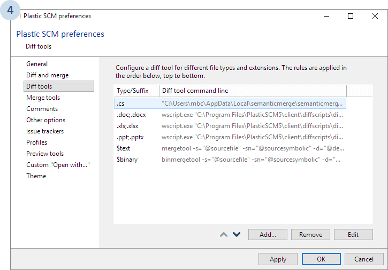Viewport: 388px width, 270px height.
Task: Move selected rule up with arrow
Action: [x=224, y=234]
